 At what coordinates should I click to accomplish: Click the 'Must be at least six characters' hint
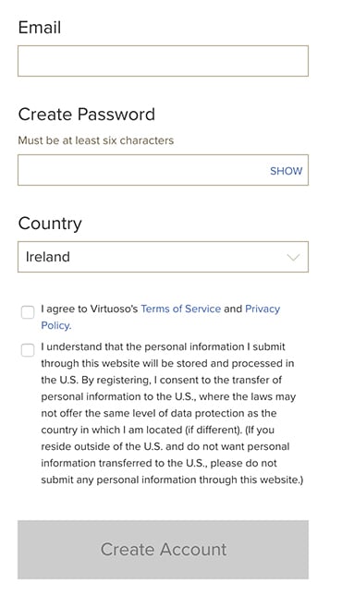[95, 140]
